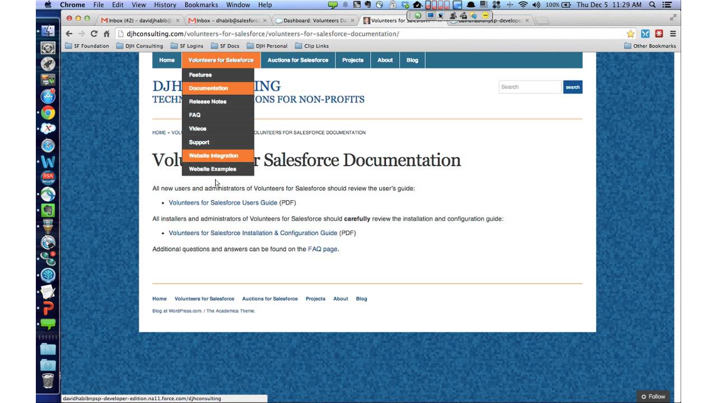Click Volunteers for Salesforce nav menu
The height and width of the screenshot is (403, 717).
(221, 60)
